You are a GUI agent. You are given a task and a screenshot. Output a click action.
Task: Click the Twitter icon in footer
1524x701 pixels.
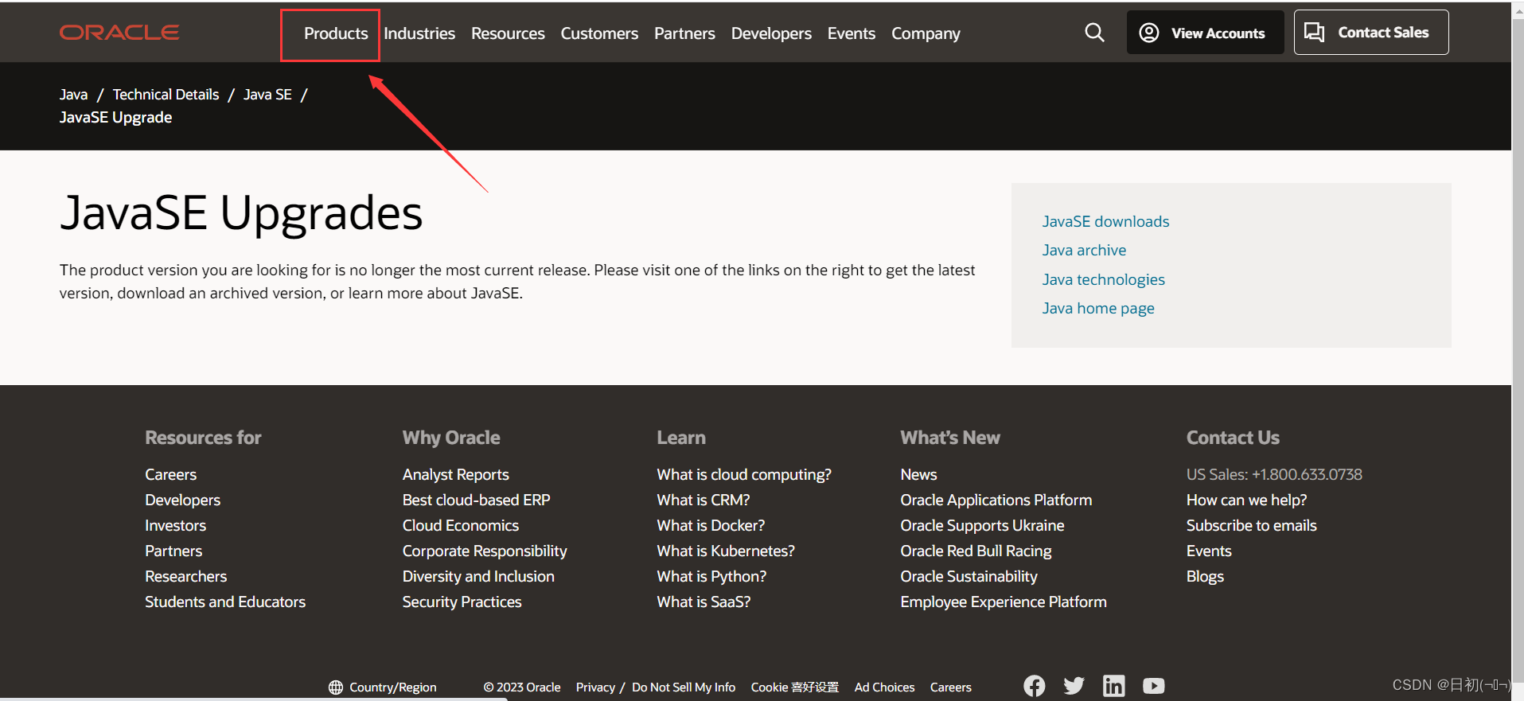[1074, 686]
